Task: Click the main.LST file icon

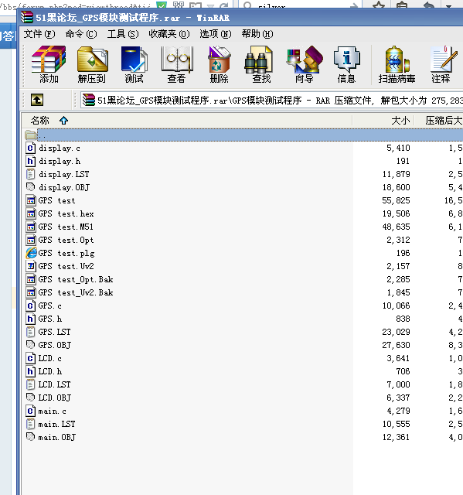Action: (x=30, y=424)
